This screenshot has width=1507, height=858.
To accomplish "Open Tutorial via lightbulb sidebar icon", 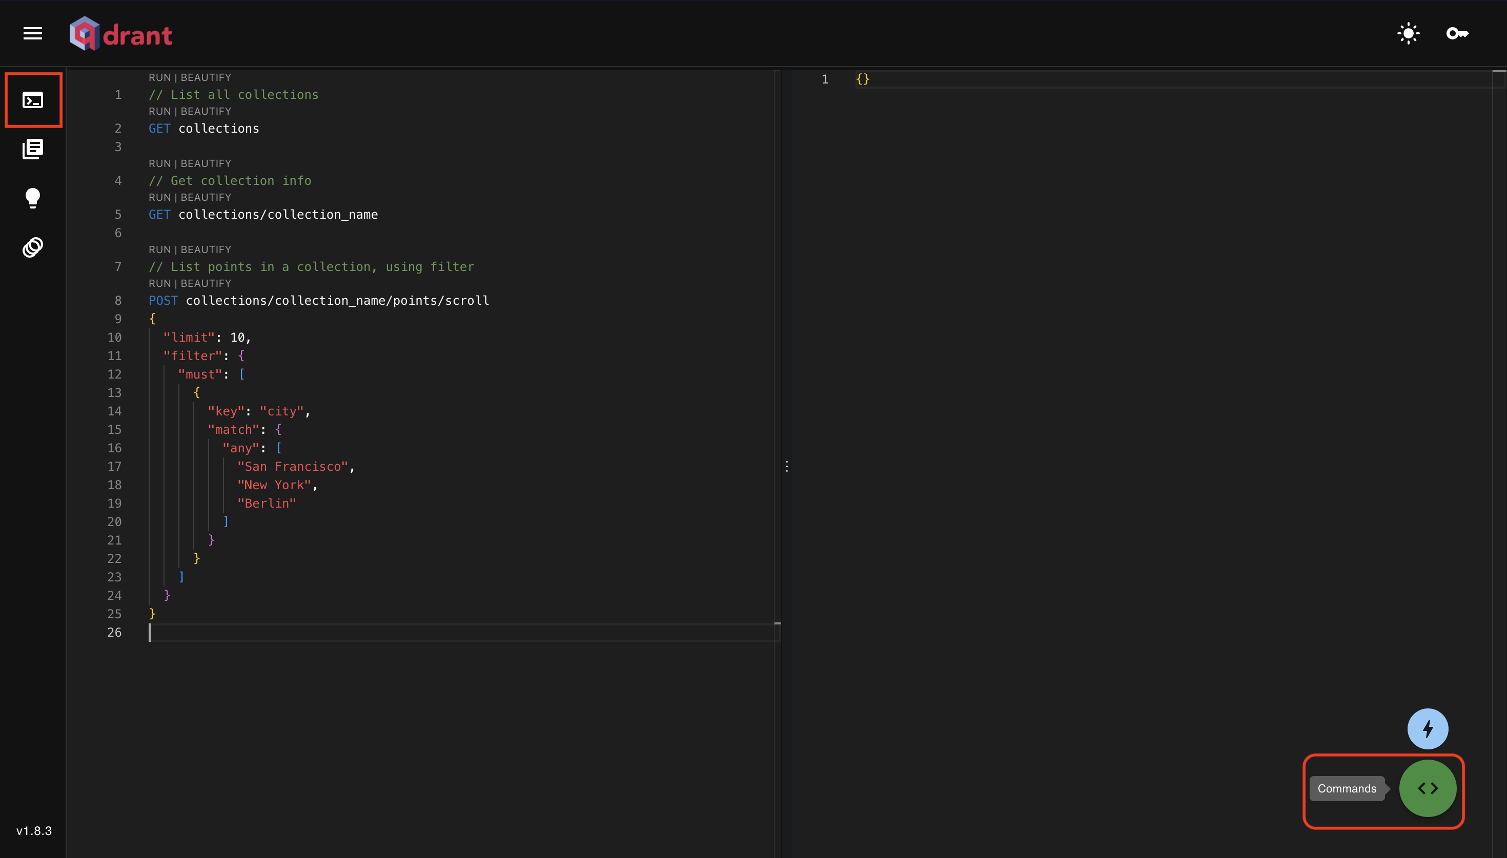I will [33, 198].
